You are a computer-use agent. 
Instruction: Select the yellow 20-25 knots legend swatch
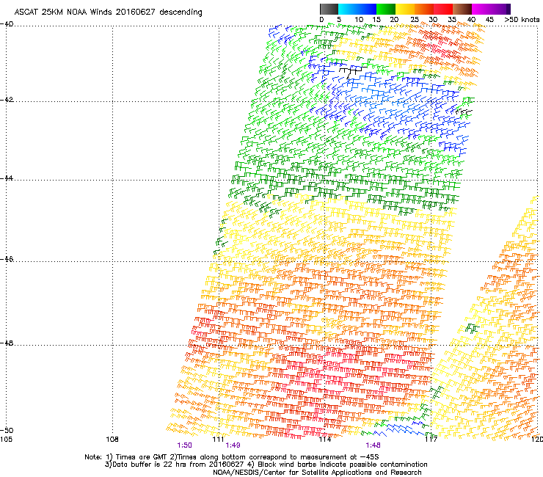[405, 9]
